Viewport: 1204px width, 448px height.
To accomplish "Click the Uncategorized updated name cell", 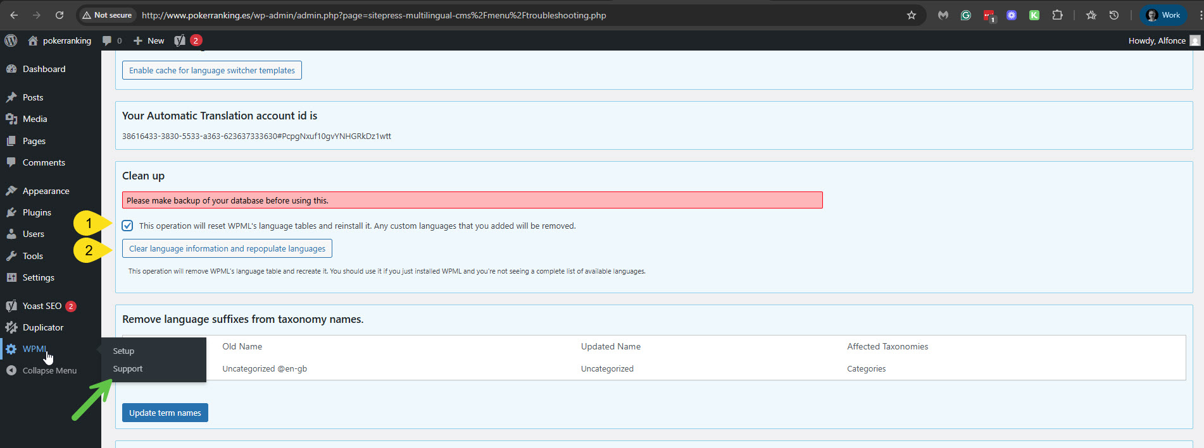I will pos(607,368).
